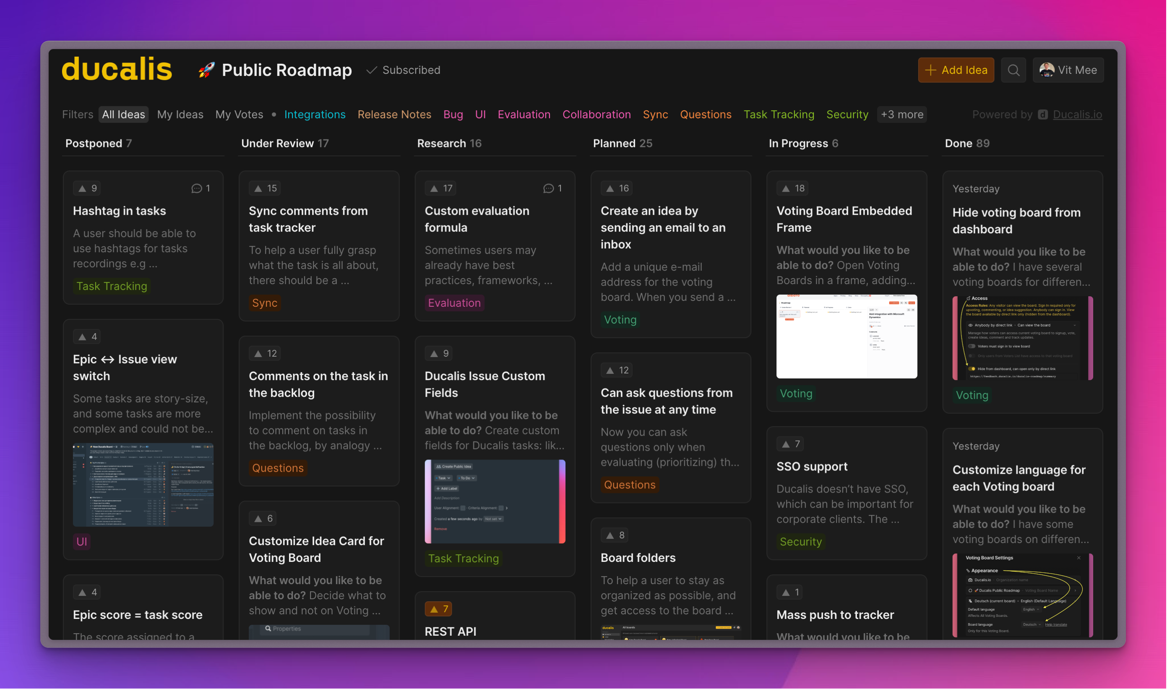Click the ducalis logo

(117, 69)
